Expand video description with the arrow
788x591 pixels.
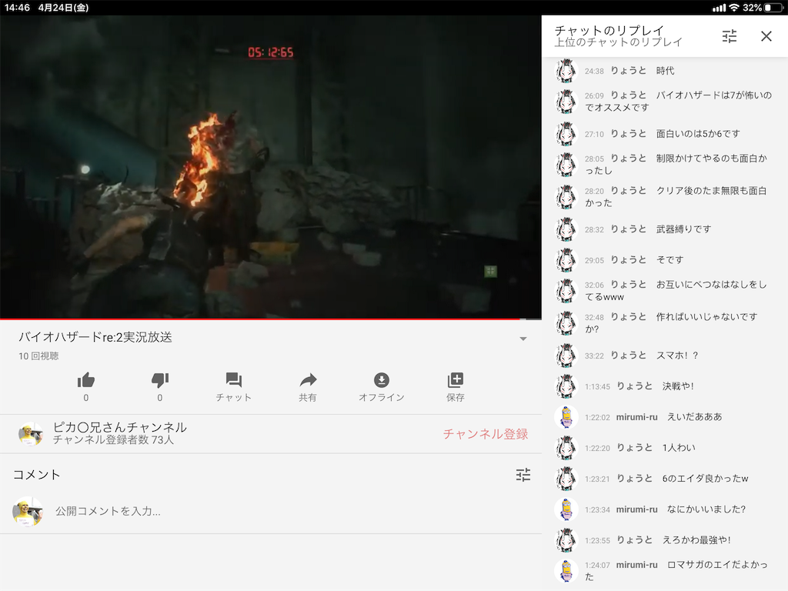[x=523, y=339]
